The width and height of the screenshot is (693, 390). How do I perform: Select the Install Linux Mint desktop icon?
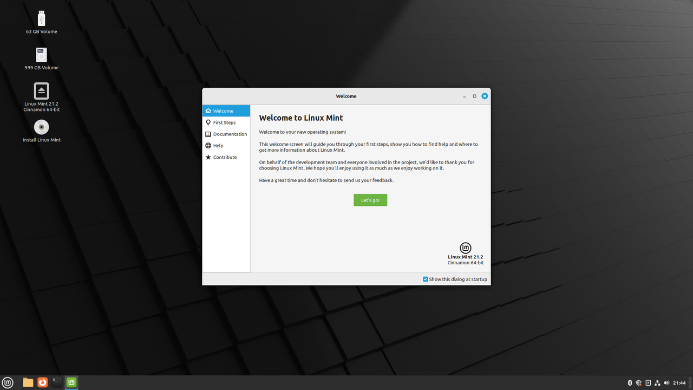coord(42,132)
